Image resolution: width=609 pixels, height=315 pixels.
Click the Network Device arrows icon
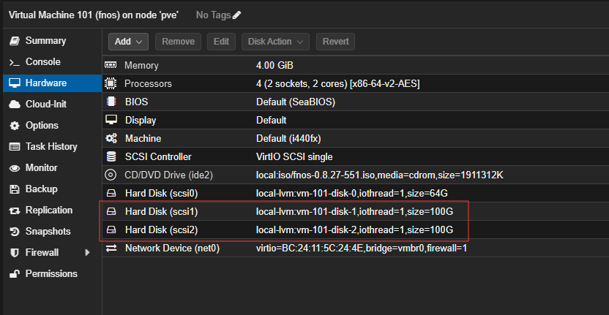(x=111, y=248)
